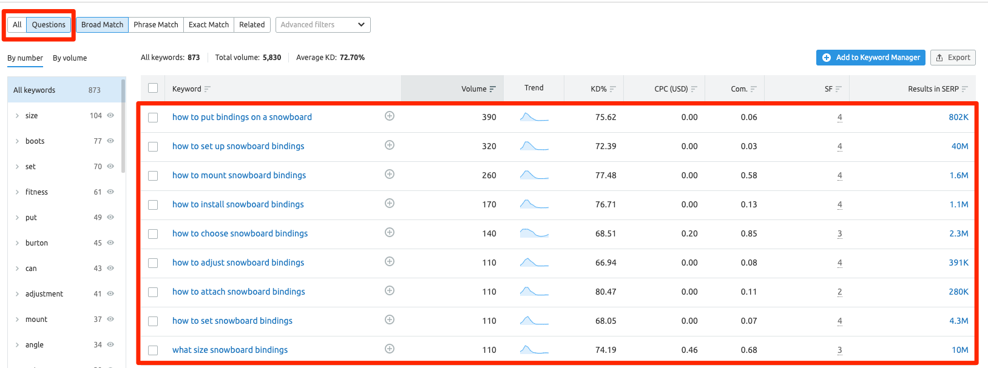
Task: Select the Phrase Match tab
Action: coord(156,25)
